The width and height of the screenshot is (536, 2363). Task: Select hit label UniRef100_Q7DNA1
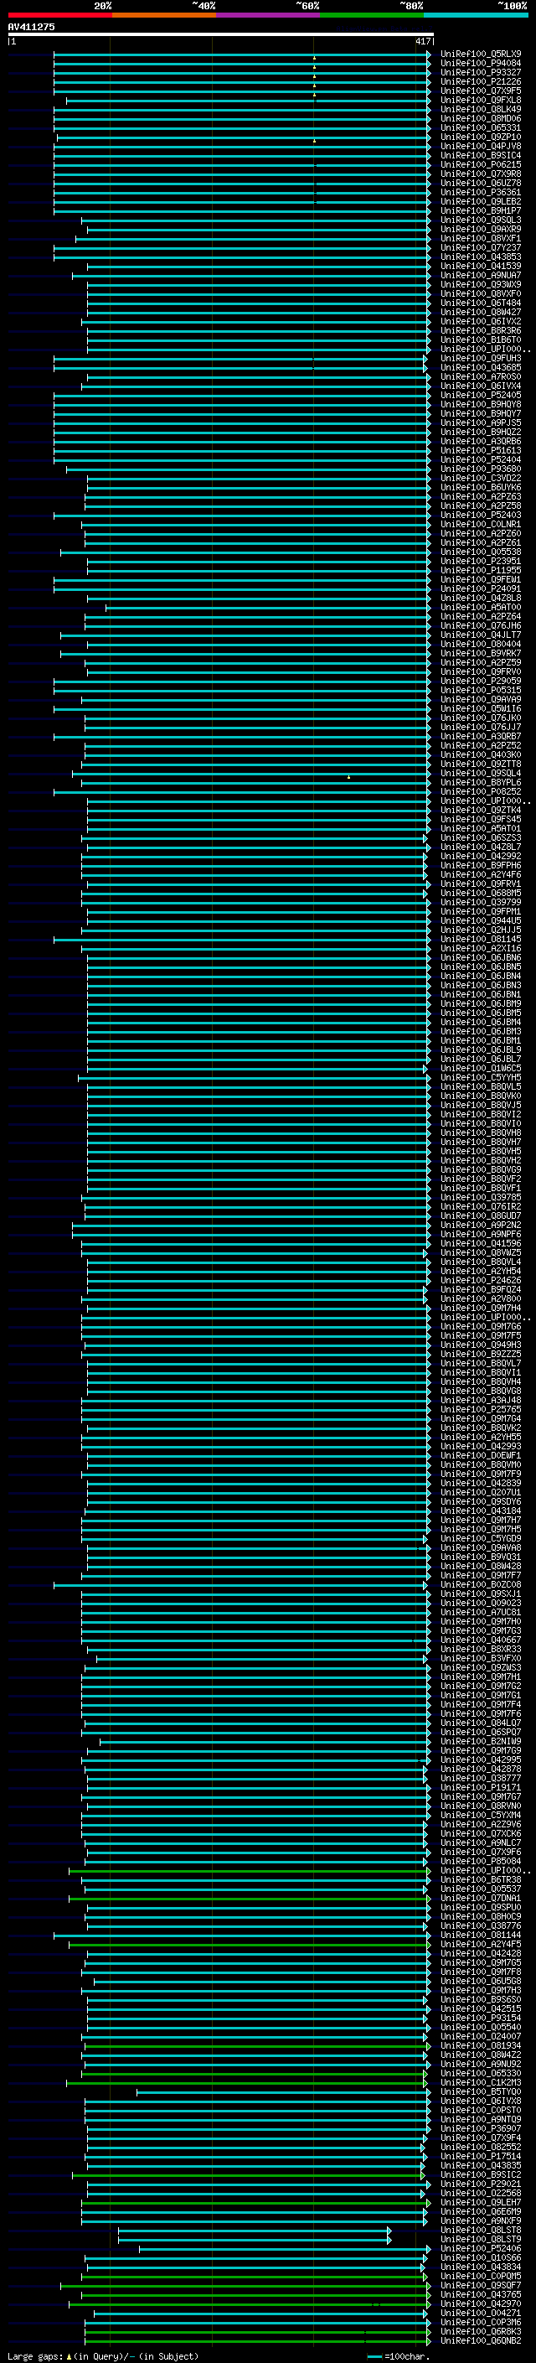pyautogui.click(x=481, y=1899)
